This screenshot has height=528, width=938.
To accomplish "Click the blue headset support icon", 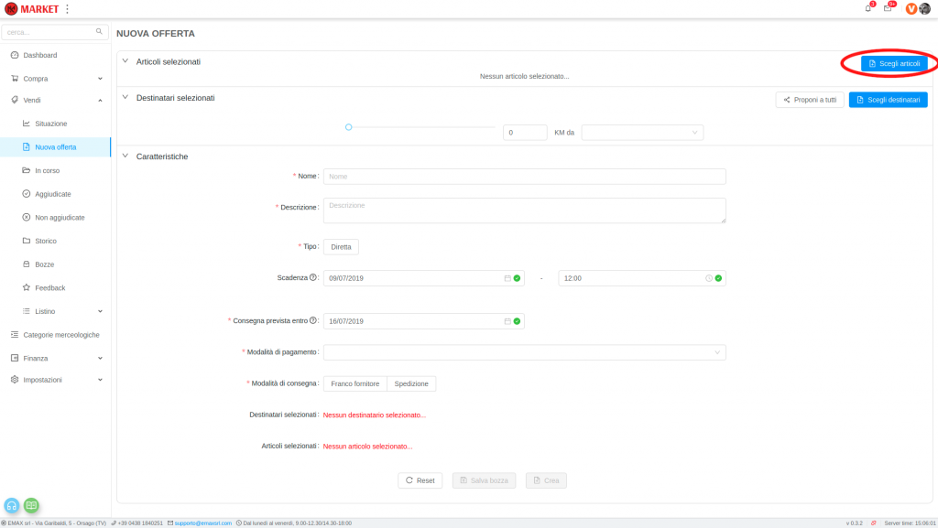I will (13, 504).
